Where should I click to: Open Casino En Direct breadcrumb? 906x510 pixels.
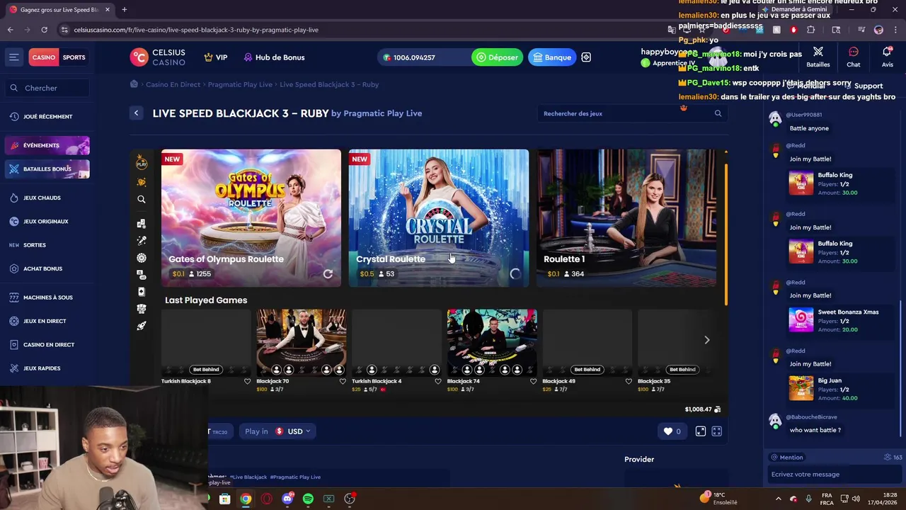click(x=173, y=84)
